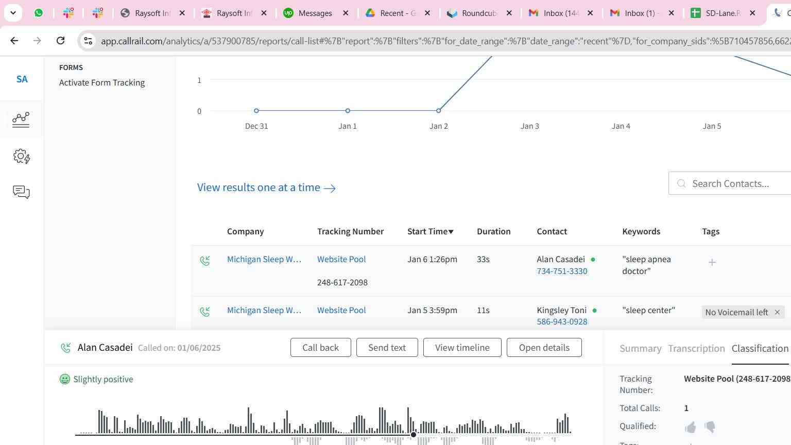Mark call as qualified with thumbs up
Viewport: 791px width, 445px height.
(691, 427)
